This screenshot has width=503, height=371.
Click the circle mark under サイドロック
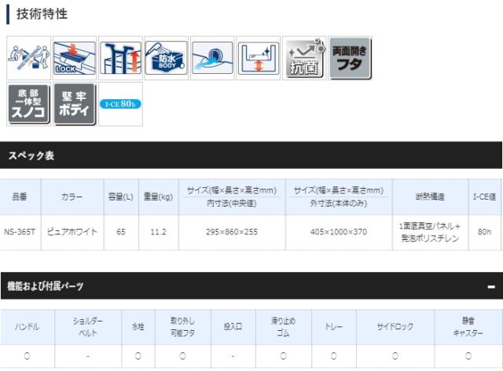pos(395,355)
